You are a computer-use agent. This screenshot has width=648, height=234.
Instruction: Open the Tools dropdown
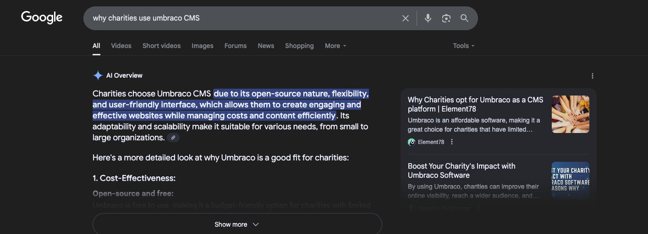[x=463, y=46]
